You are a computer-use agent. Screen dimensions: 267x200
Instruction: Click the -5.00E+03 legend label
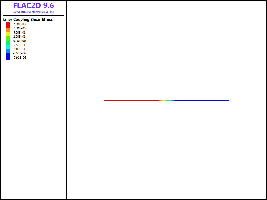pos(19,49)
